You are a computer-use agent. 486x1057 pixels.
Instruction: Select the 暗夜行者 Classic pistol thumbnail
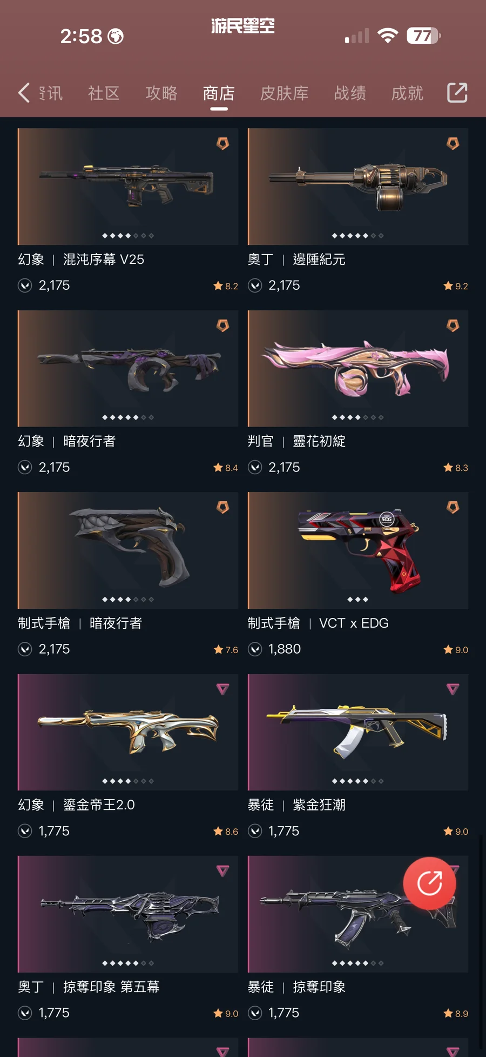point(128,550)
